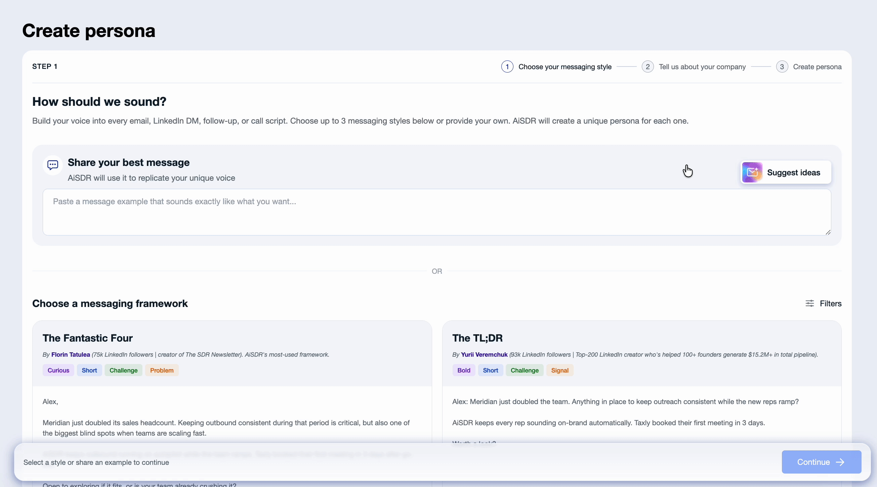Click the OR divider label

pos(437,271)
